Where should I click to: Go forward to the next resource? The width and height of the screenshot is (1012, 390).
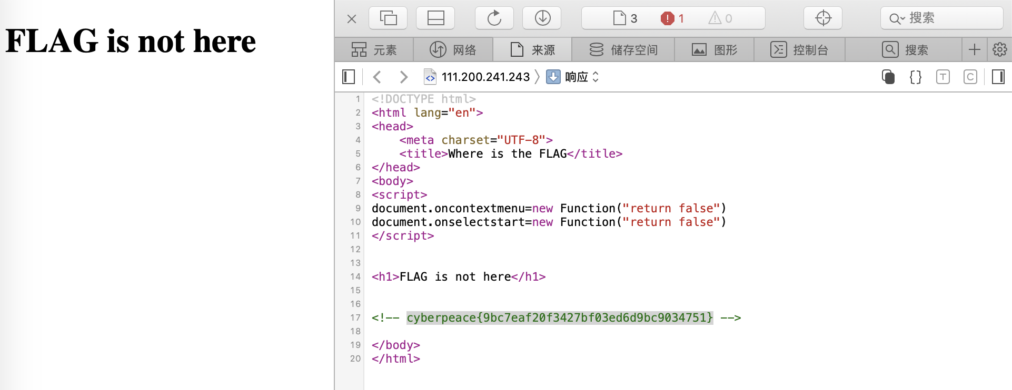(x=403, y=77)
